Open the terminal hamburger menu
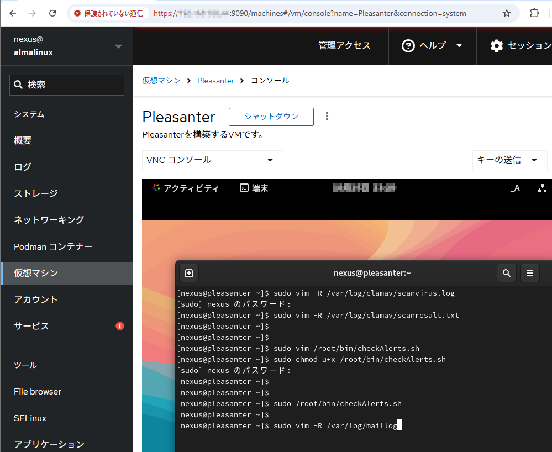 tap(530, 273)
